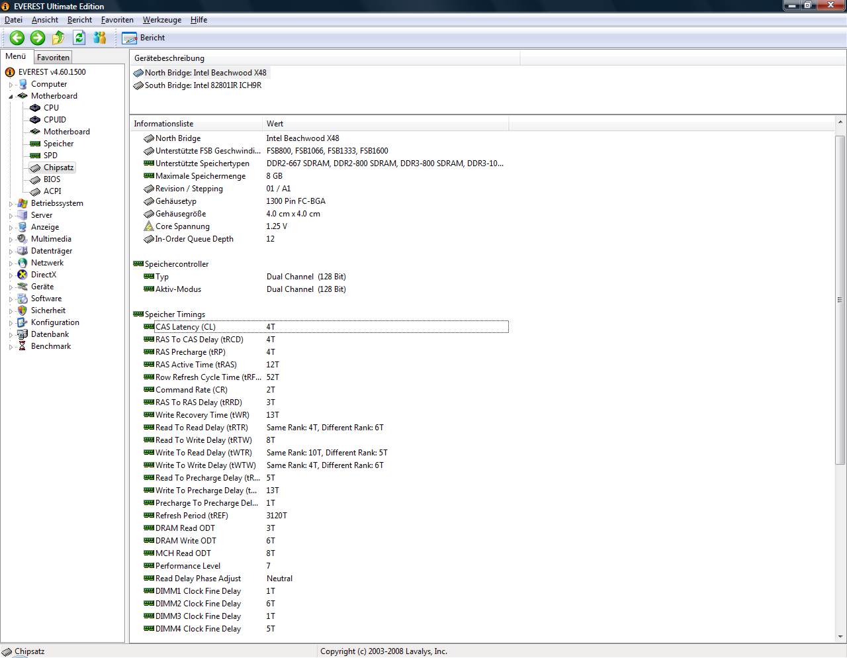The height and width of the screenshot is (658, 847).
Task: Open the Ansicht menu
Action: coord(45,20)
